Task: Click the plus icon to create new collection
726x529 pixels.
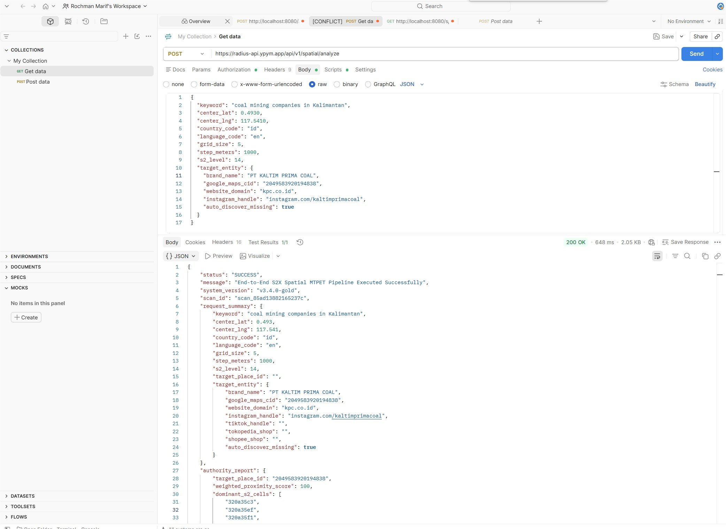Action: 126,36
